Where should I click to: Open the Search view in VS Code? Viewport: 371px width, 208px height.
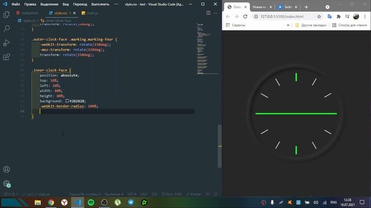click(x=6, y=28)
